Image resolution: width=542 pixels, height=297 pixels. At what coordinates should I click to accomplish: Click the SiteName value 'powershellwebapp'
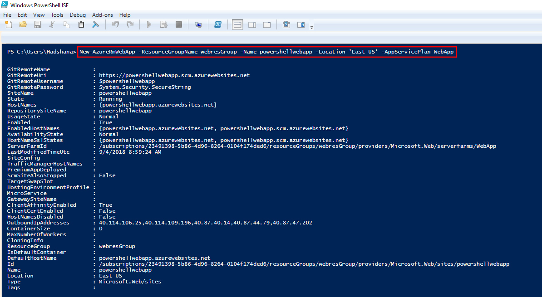point(125,93)
